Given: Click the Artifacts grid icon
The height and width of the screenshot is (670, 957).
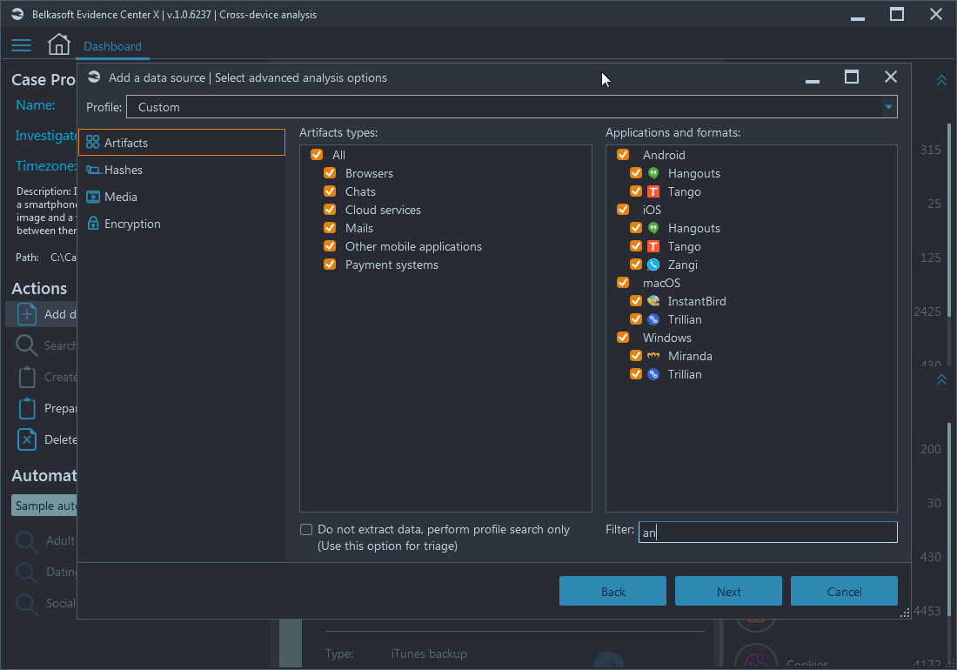Looking at the screenshot, I should click(93, 142).
